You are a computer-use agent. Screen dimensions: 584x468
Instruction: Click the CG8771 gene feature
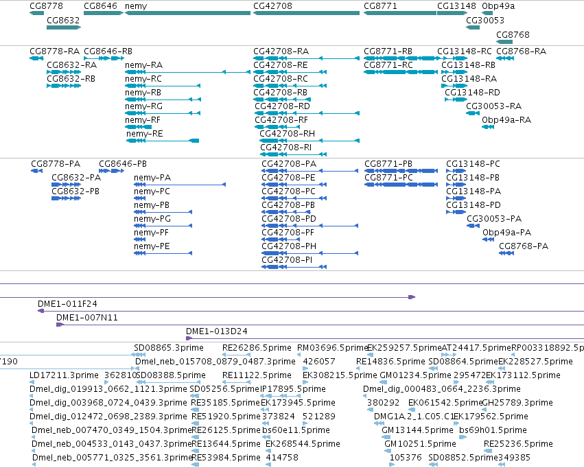(x=399, y=13)
